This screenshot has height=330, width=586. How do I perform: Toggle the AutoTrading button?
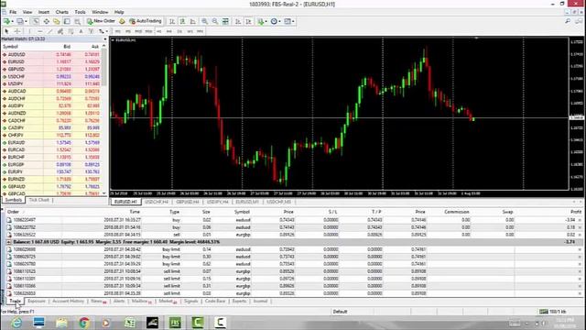145,21
